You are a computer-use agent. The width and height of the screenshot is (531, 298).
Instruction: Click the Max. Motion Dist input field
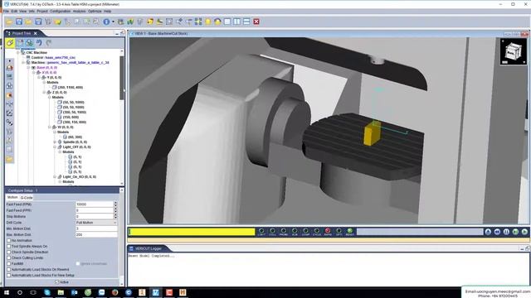96,234
